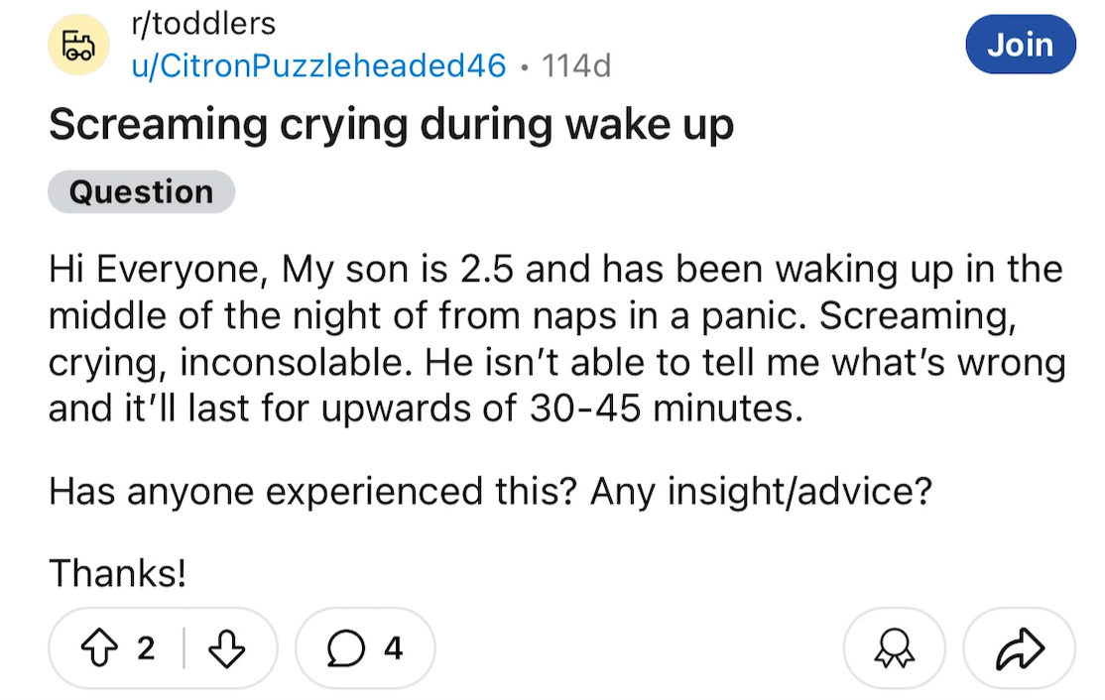Click the 'Thanks!' closing line
Screen dimensions: 1105x700
[118, 572]
